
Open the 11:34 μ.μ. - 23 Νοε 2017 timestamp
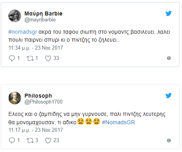[x=36, y=48]
